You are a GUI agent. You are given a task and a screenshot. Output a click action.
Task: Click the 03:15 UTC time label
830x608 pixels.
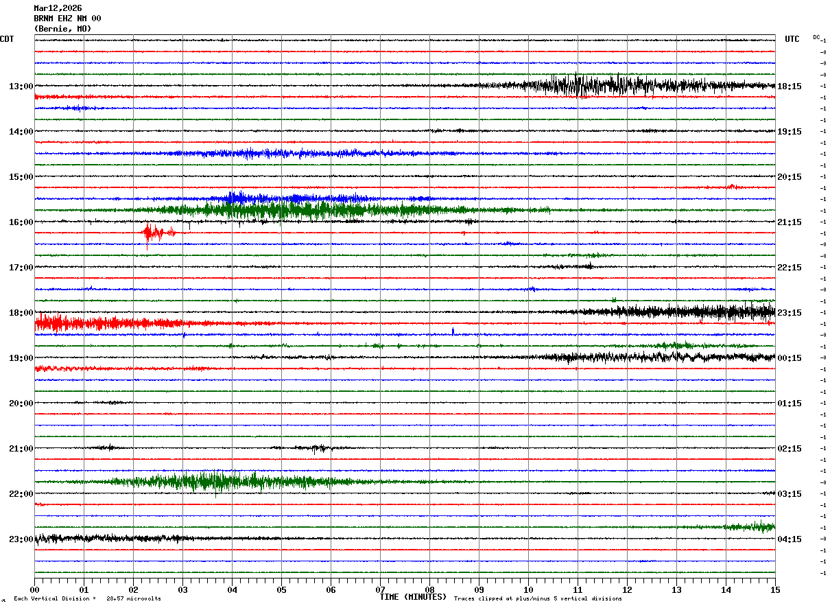(x=790, y=494)
